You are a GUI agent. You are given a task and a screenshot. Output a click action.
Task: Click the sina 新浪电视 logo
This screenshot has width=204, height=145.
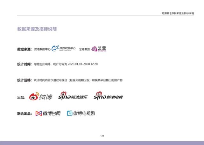pyautogui.click(x=108, y=96)
